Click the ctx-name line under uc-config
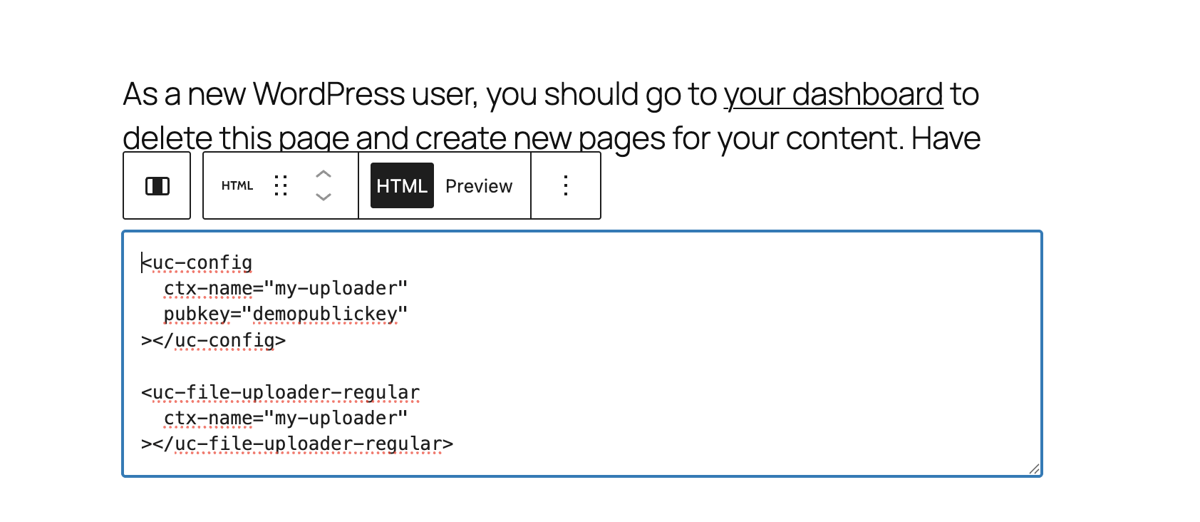Viewport: 1200px width, 522px height. (285, 289)
